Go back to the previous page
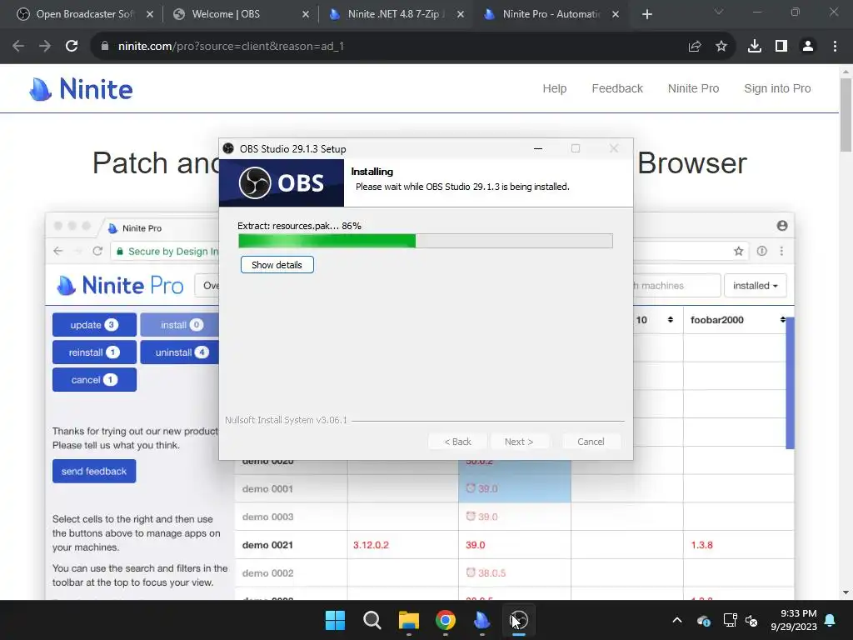The image size is (853, 640). [18, 47]
